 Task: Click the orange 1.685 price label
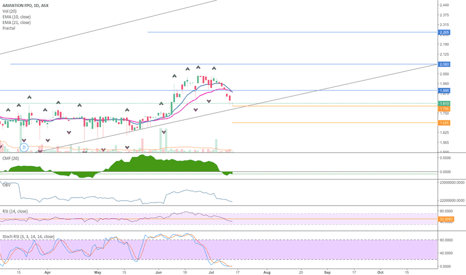point(444,123)
